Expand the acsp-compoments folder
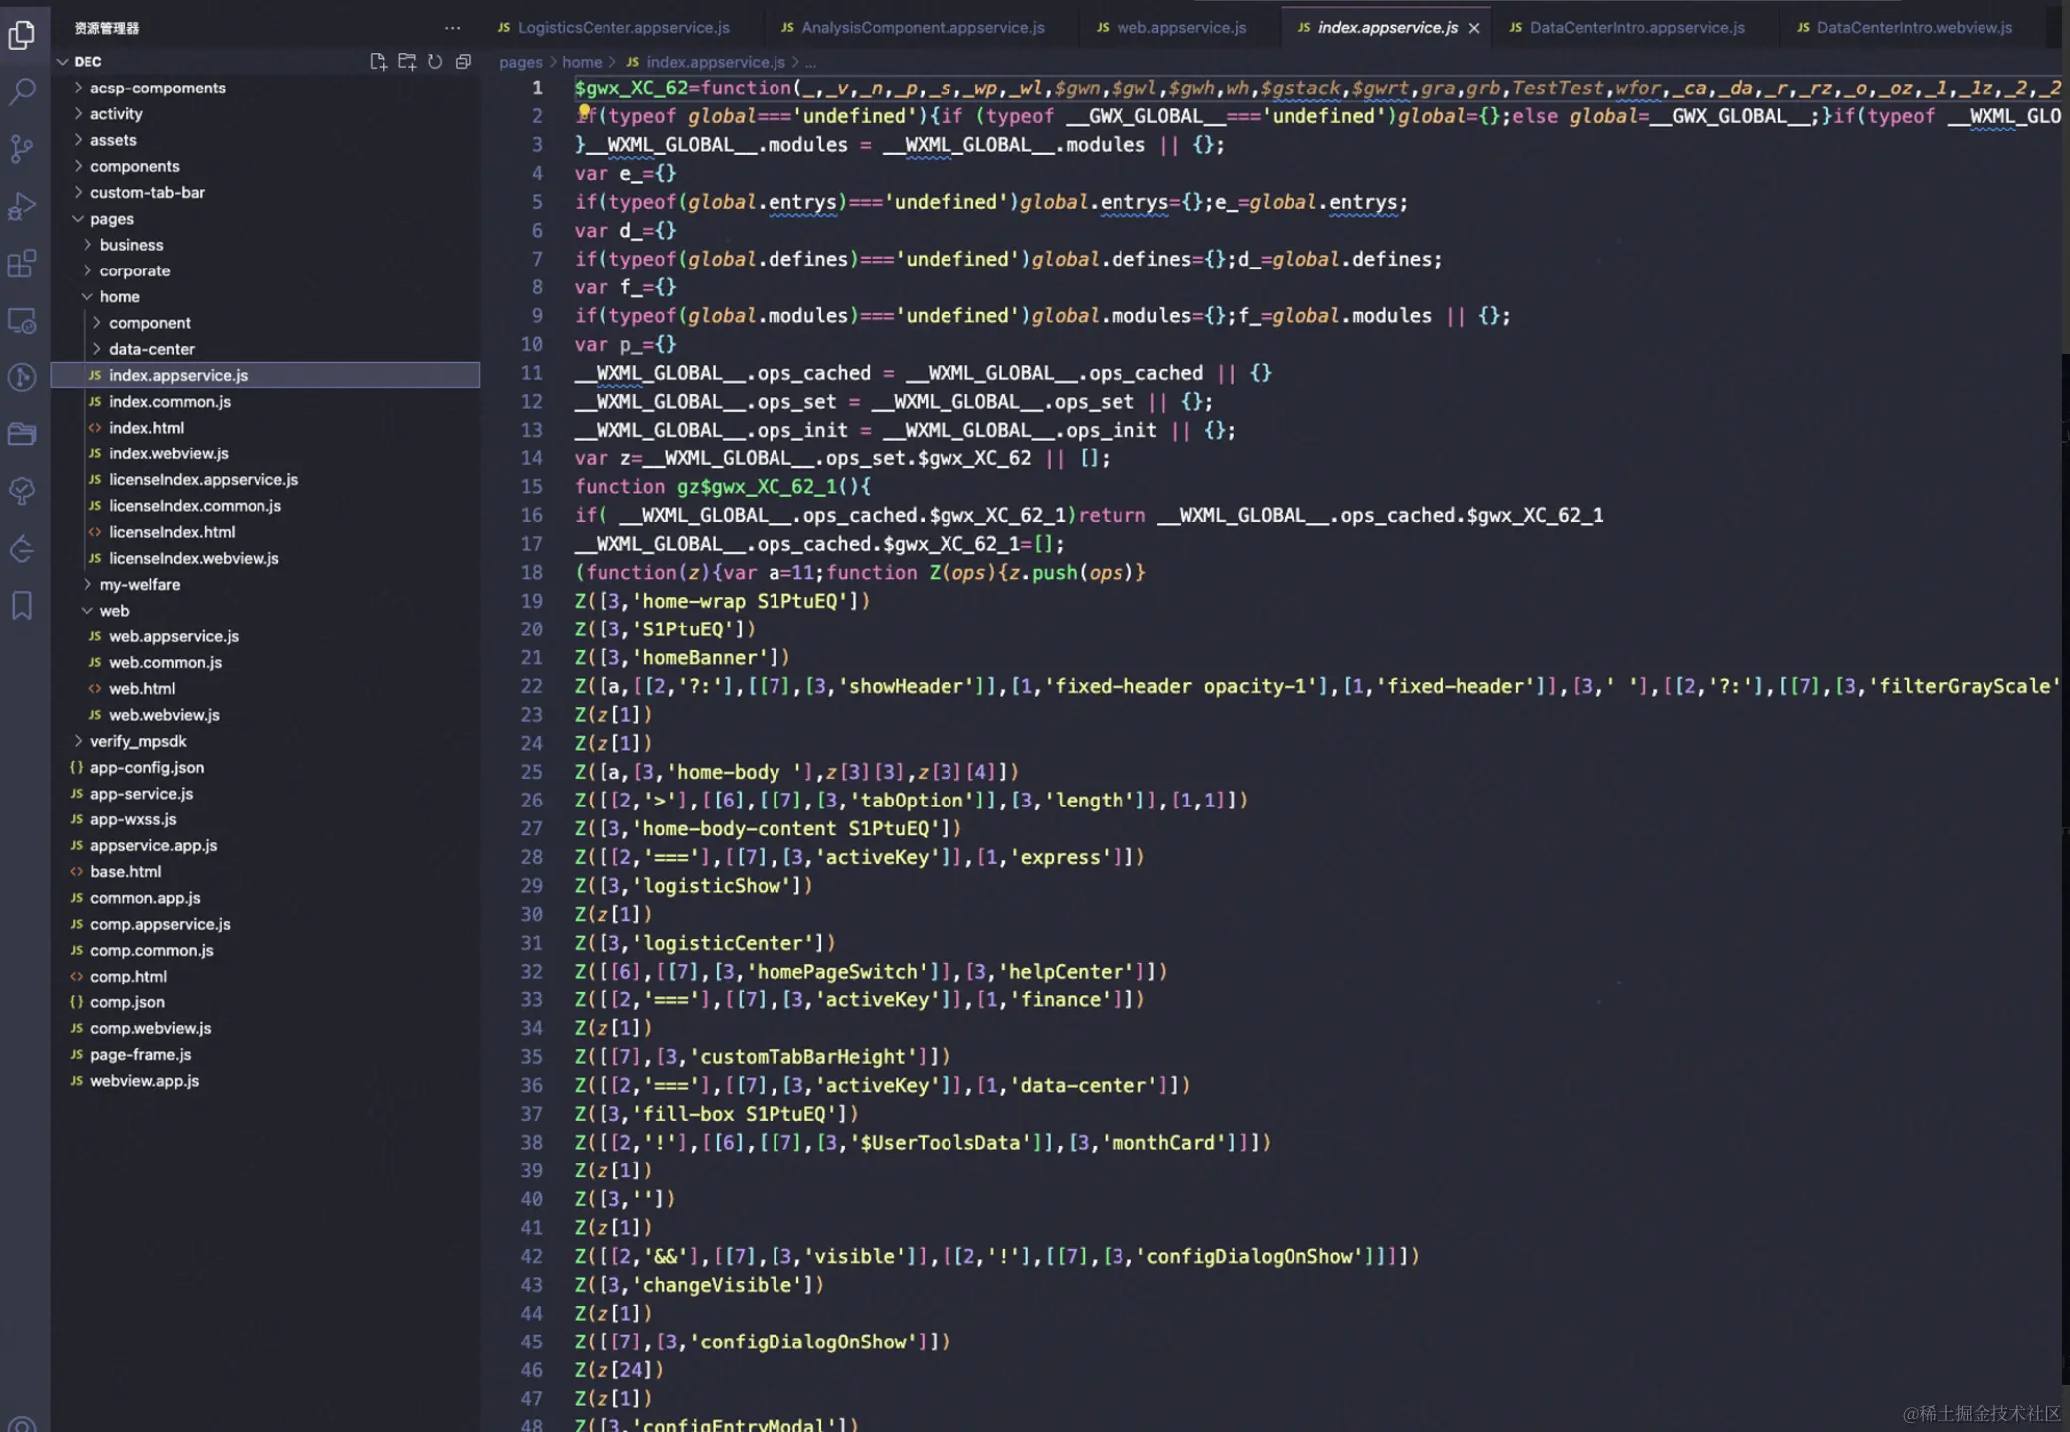The image size is (2070, 1432). (x=157, y=88)
